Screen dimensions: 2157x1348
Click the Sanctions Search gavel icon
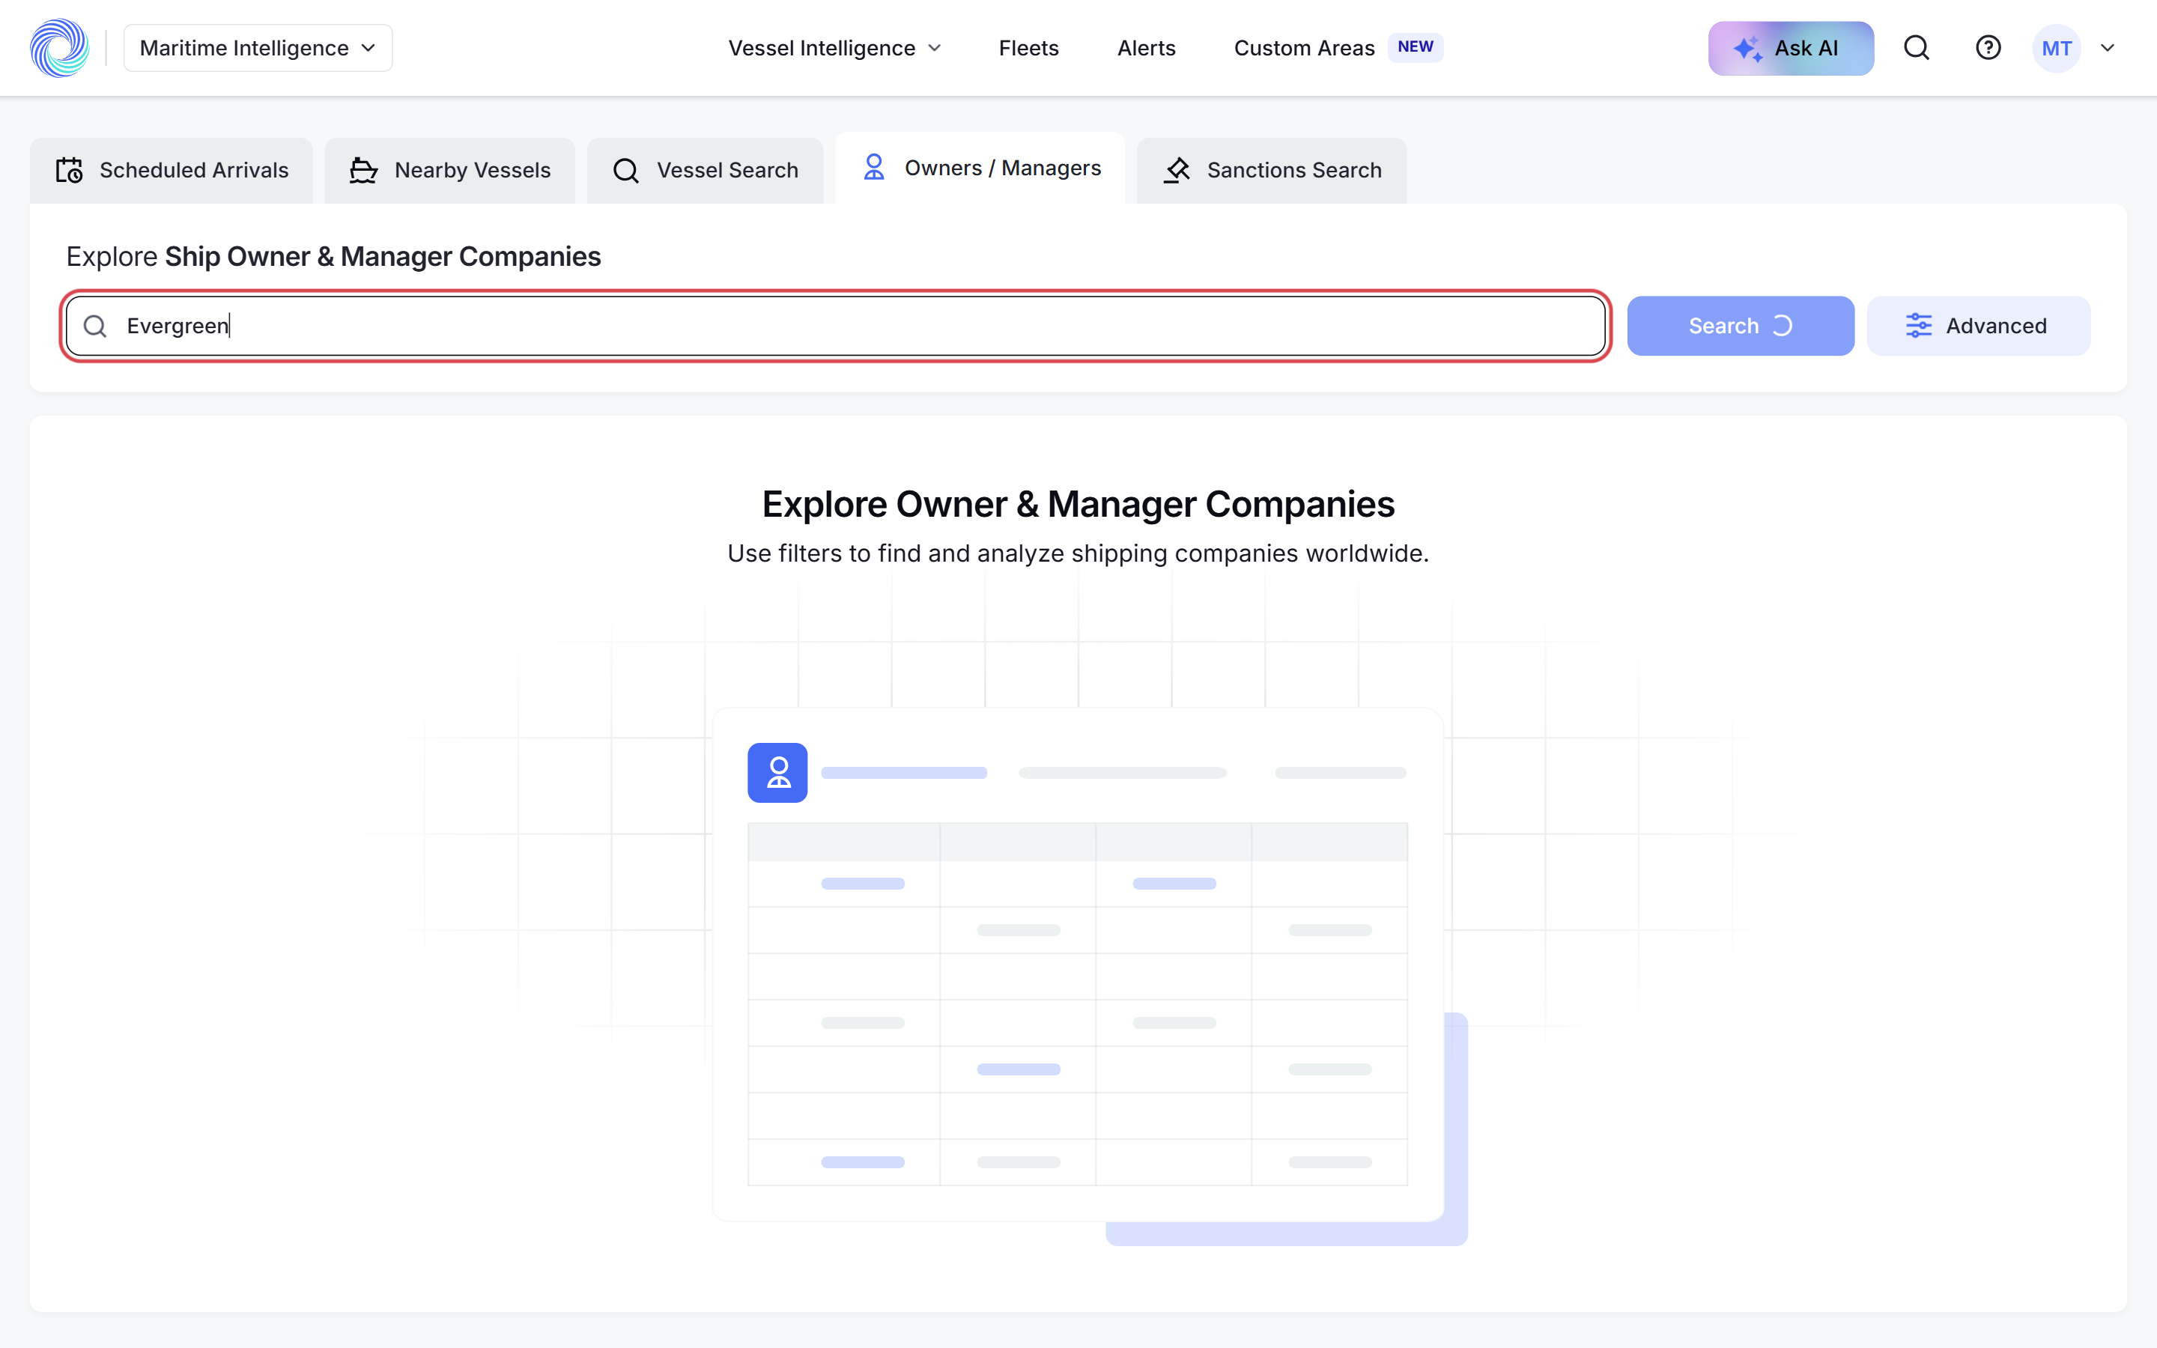[1177, 170]
